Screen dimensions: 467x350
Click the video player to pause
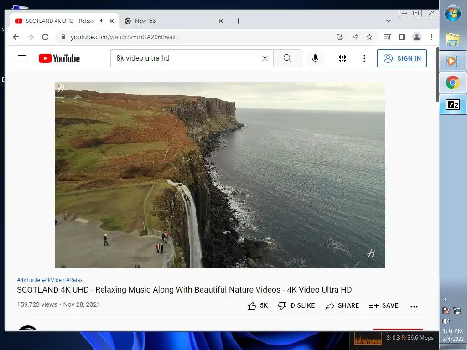(220, 175)
